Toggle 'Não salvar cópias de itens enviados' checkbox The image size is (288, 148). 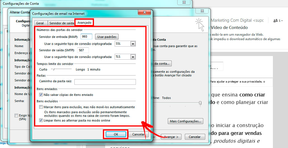pos(41,95)
